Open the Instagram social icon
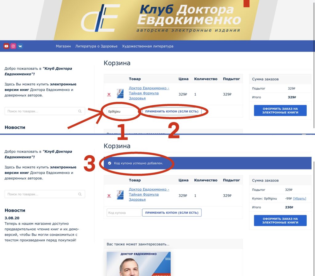This screenshot has width=315, height=276. point(13,46)
